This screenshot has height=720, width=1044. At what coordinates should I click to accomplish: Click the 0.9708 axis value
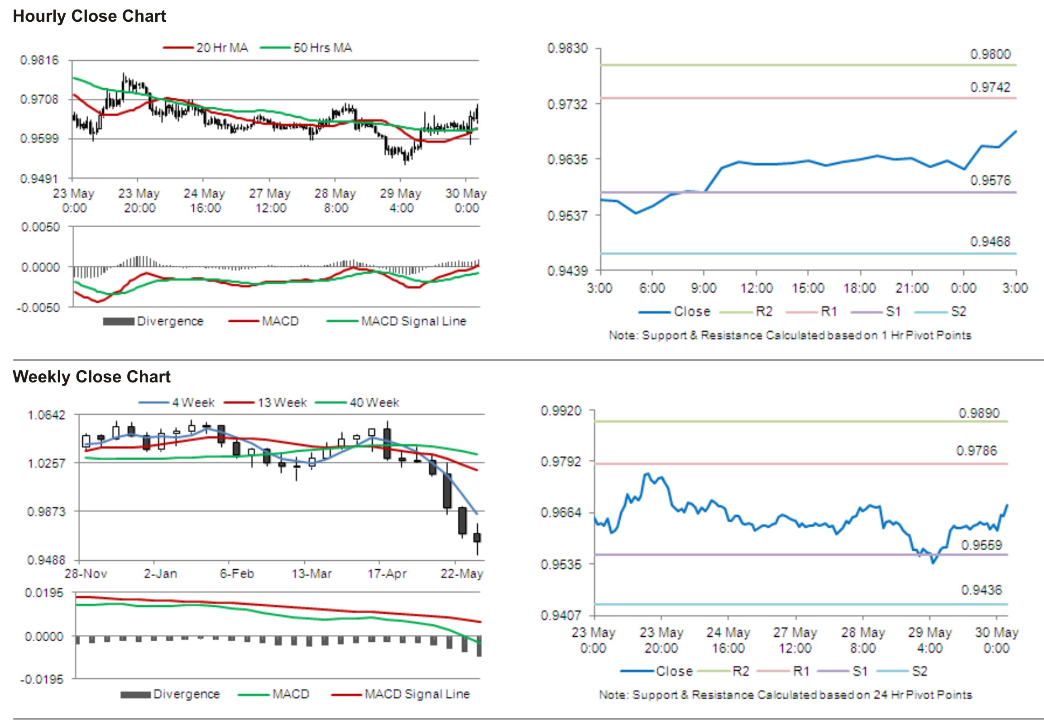point(39,100)
